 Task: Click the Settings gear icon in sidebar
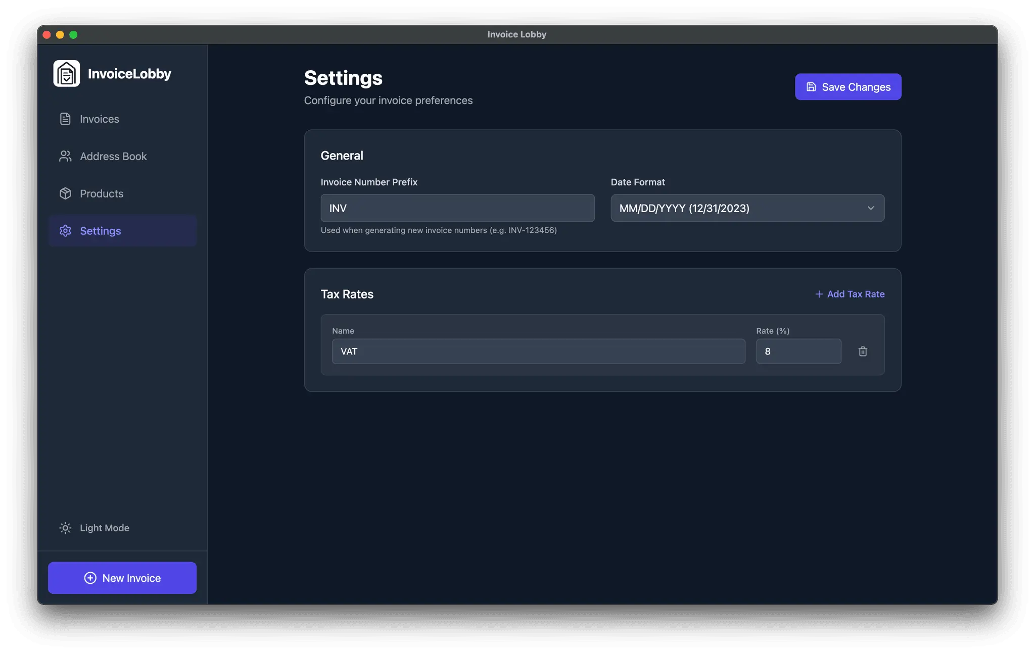65,231
